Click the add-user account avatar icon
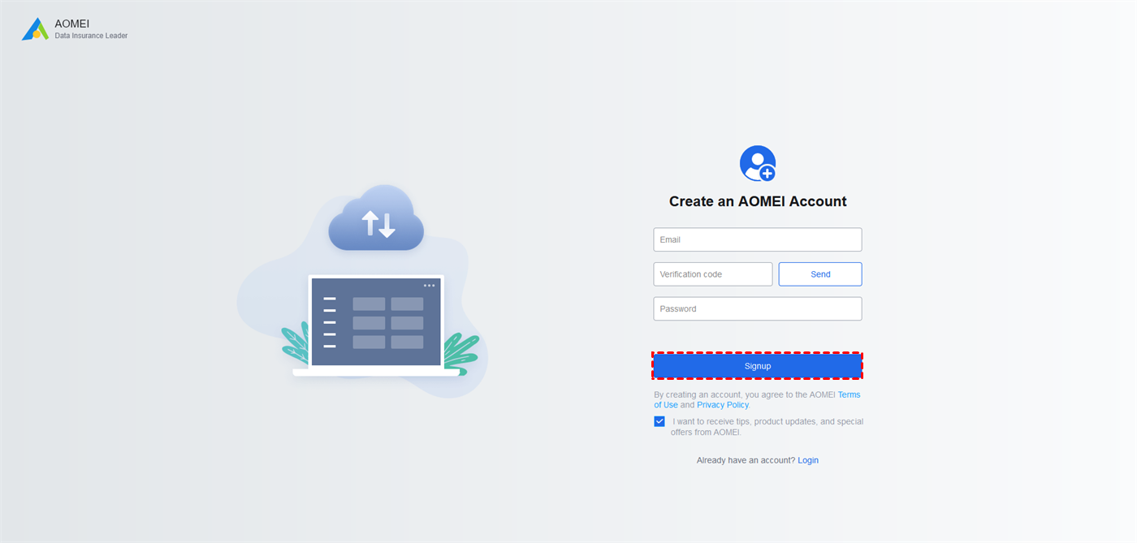 click(x=758, y=163)
